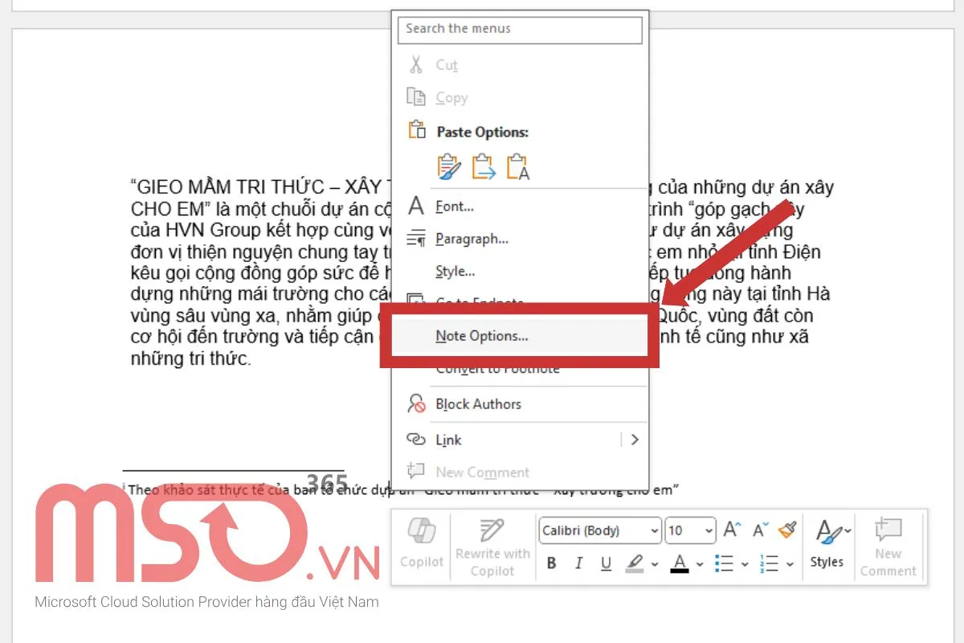Screen dimensions: 964x643
Task: Open Styles on the mini toolbar
Action: tap(827, 543)
